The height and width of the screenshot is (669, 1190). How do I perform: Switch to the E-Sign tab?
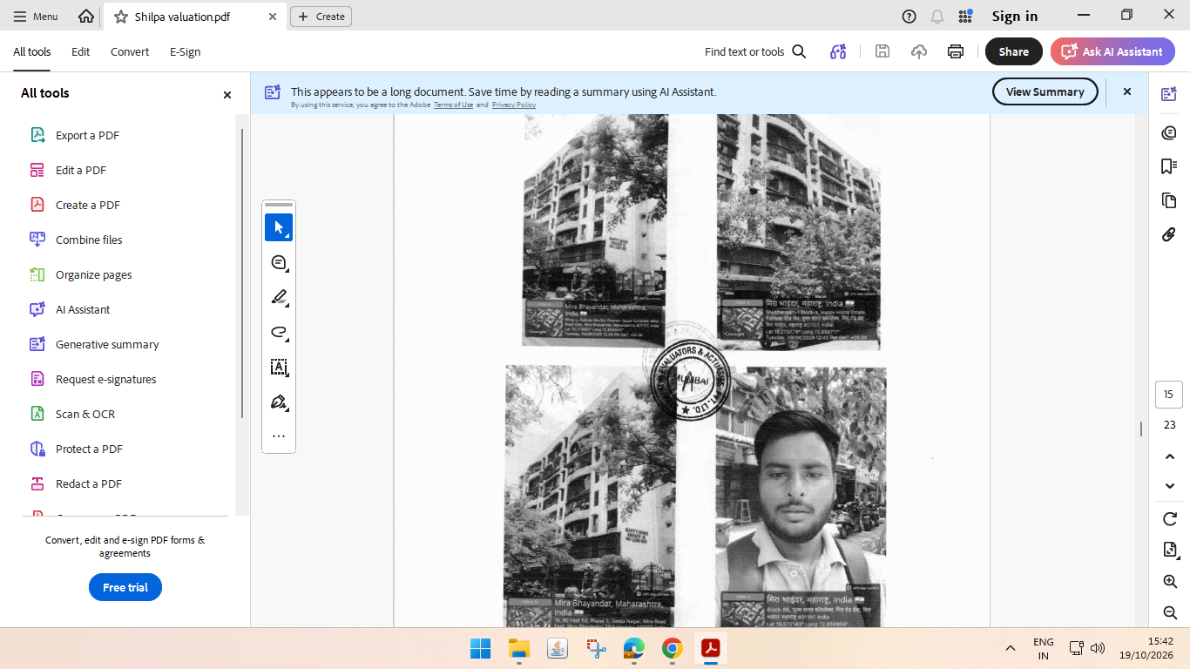(x=185, y=51)
